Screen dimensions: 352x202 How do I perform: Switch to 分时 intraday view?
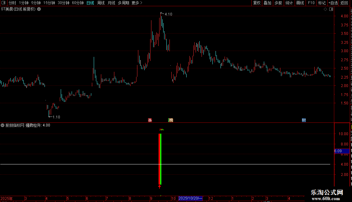12,3
